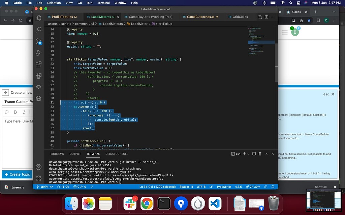The width and height of the screenshot is (345, 215).
Task: Click the sprint_4 branch in status bar
Action: tap(44, 187)
